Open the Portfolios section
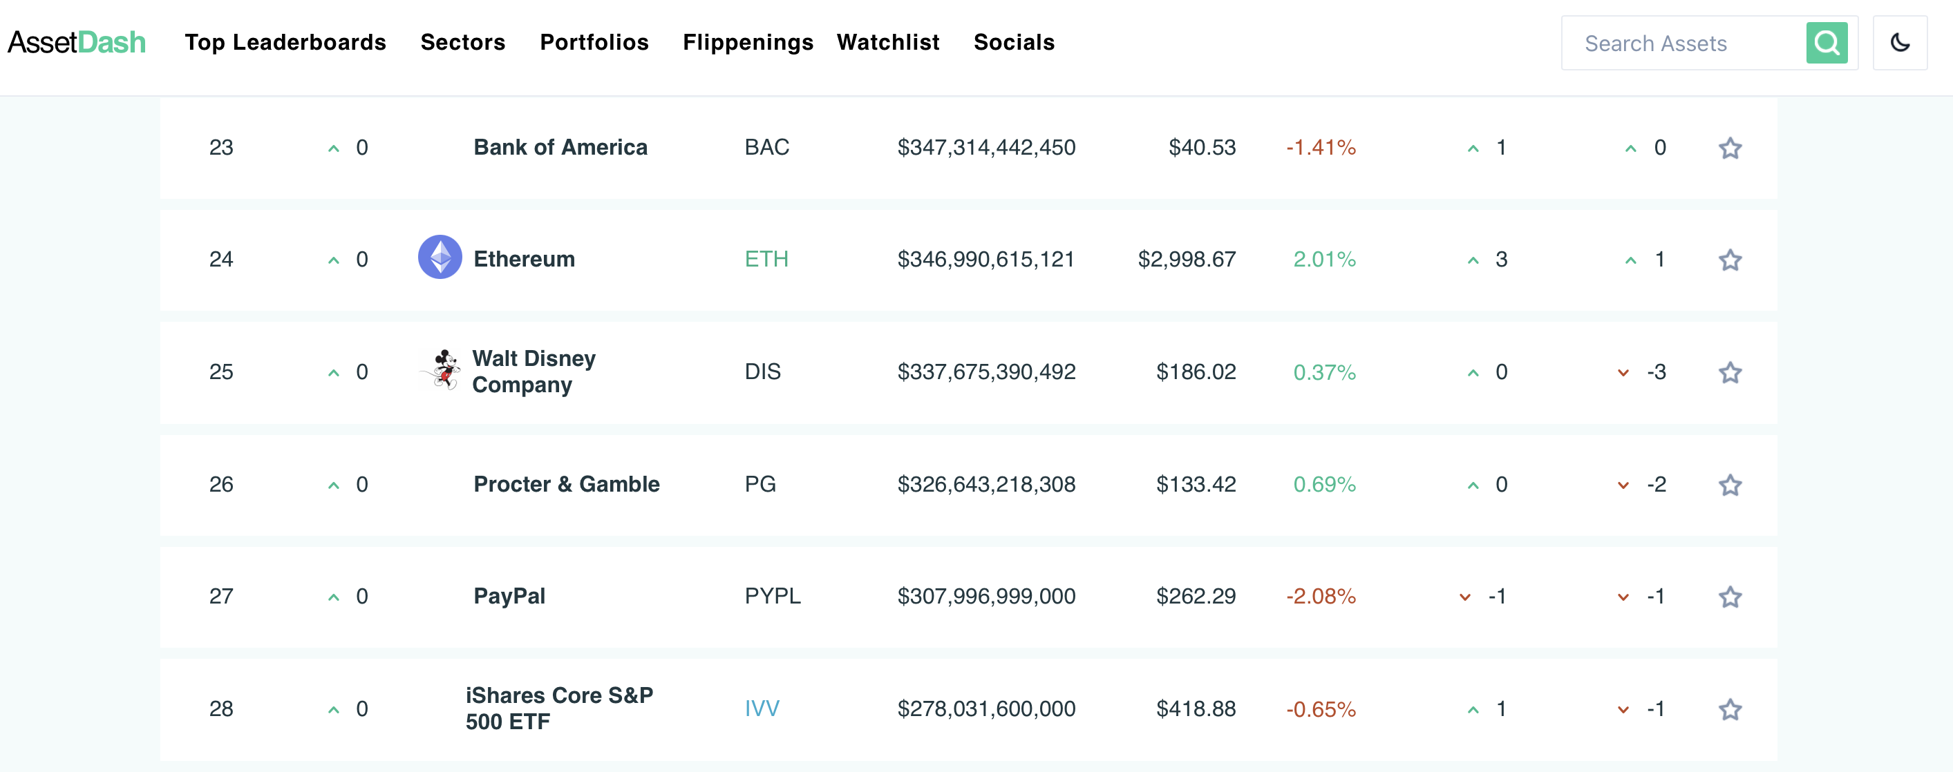The image size is (1953, 772). (594, 42)
